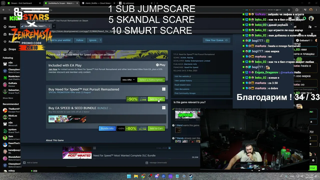Click the green Chat button
Viewport: 320px width, 180px height.
coord(312,168)
